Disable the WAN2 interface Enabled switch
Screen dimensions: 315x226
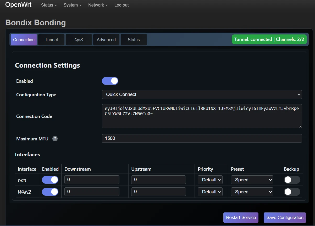coord(50,192)
